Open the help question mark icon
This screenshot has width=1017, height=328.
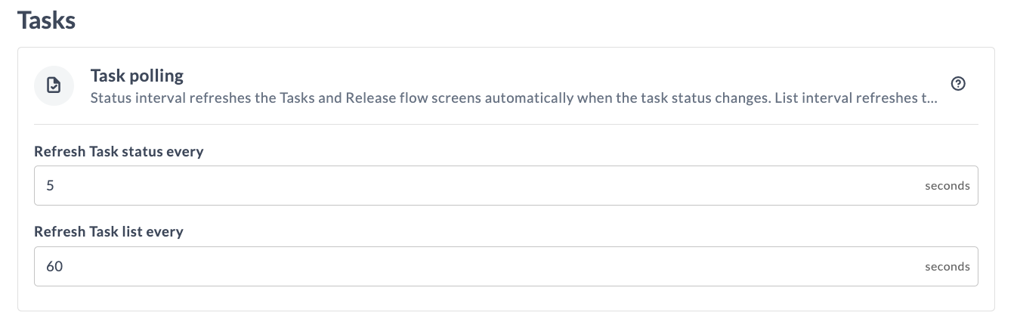(958, 84)
